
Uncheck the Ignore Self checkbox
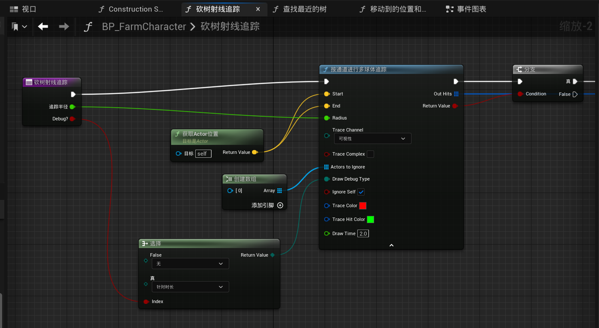click(x=361, y=192)
